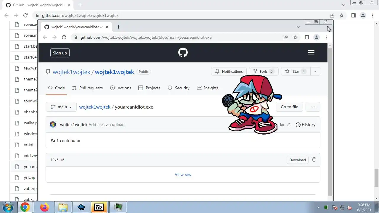The height and width of the screenshot is (213, 379).
Task: Open File Explorer folder in taskbar
Action: pos(63,207)
